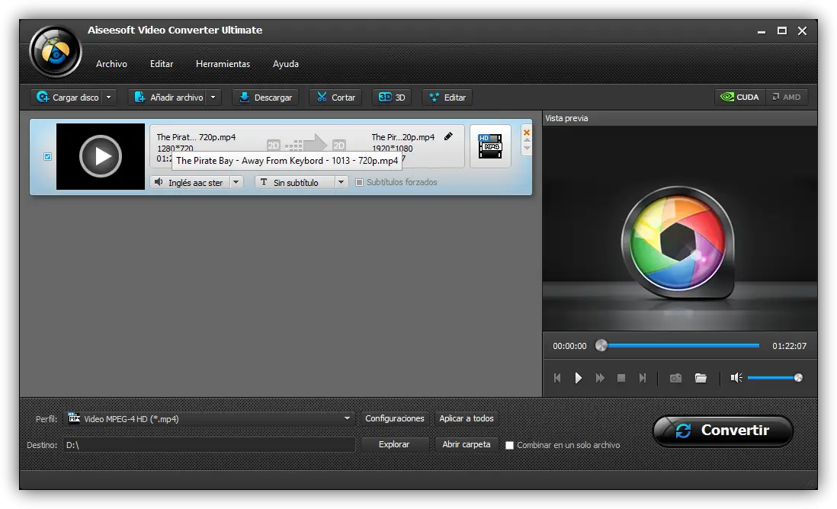Viewport: 837px width, 509px height.
Task: Open the Inglés aac audio track dropdown
Action: 236,182
